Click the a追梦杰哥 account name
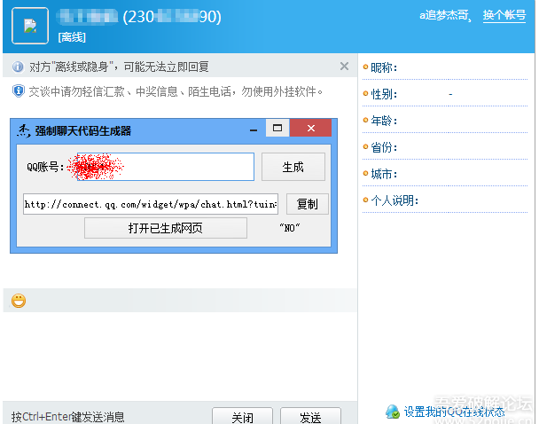This screenshot has height=424, width=539. tap(444, 15)
